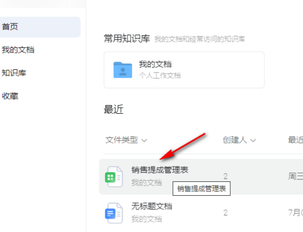Click the 个人工作文档 subtitle text
The image size is (303, 232).
click(160, 75)
